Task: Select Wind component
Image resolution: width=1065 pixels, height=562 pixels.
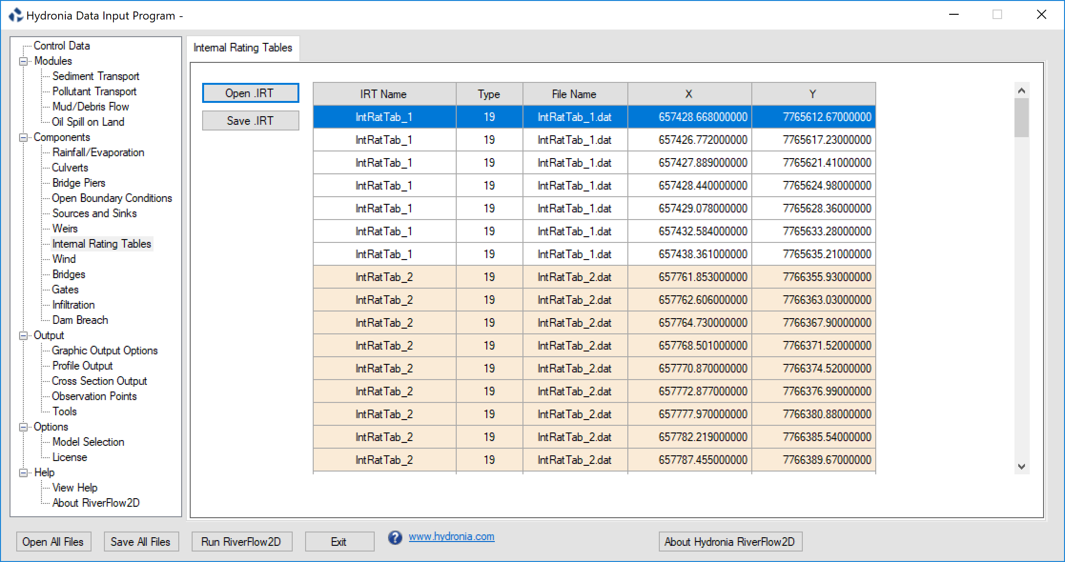Action: tap(64, 259)
